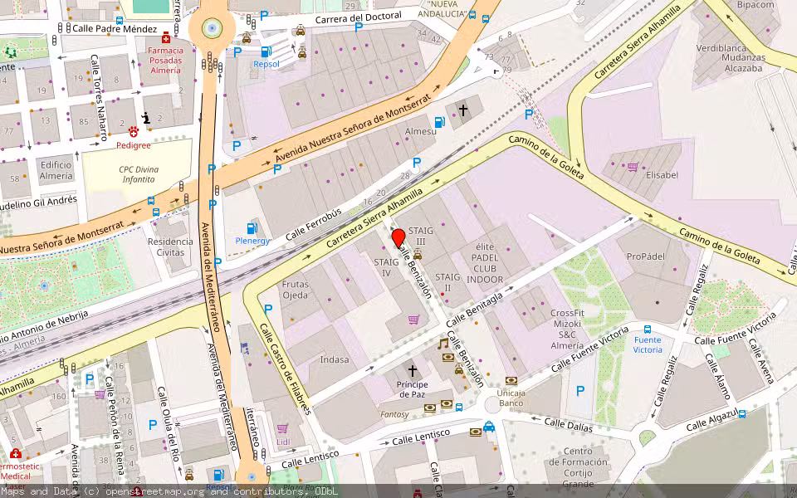Click the élite PADEL CLUB INDOOR label

click(x=485, y=262)
